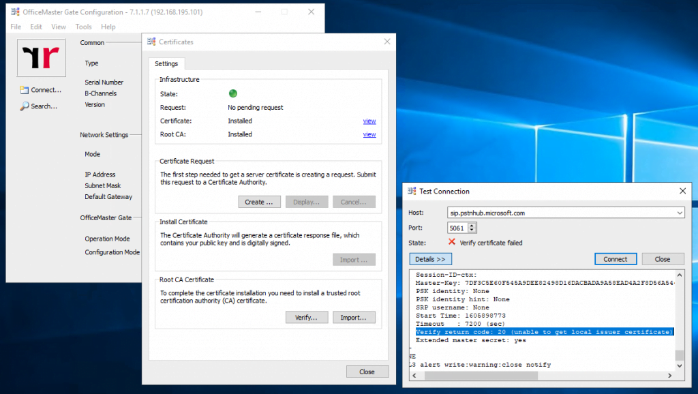The width and height of the screenshot is (698, 394).
Task: Click the Port number field
Action: point(457,228)
